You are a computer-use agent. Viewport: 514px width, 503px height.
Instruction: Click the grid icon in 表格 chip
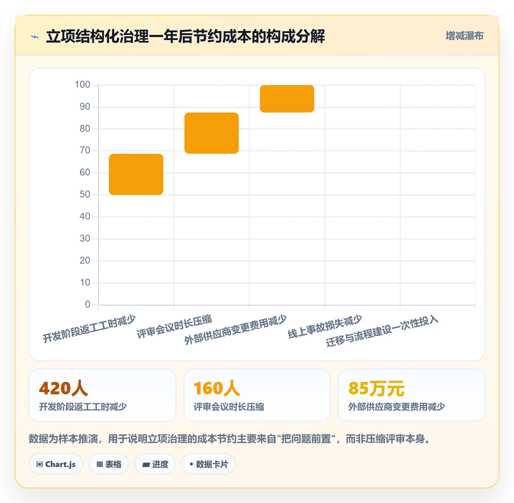[99, 464]
